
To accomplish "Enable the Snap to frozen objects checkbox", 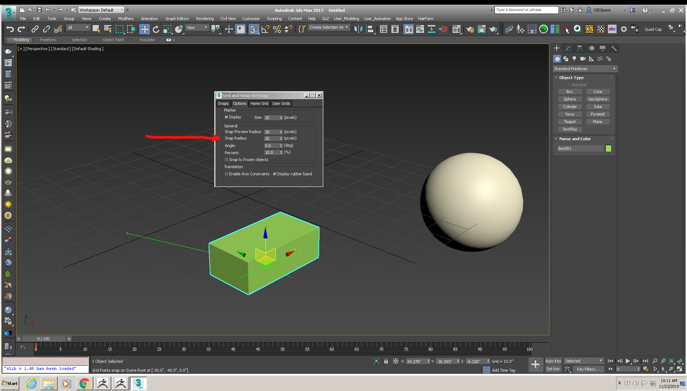I will click(x=226, y=160).
